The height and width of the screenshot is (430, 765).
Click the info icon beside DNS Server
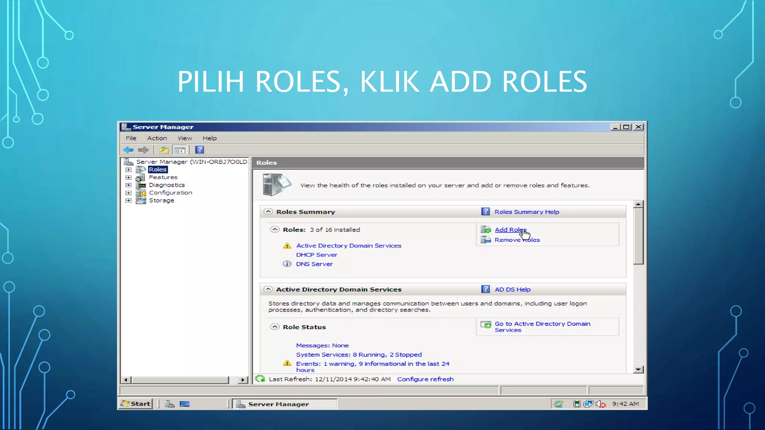287,264
